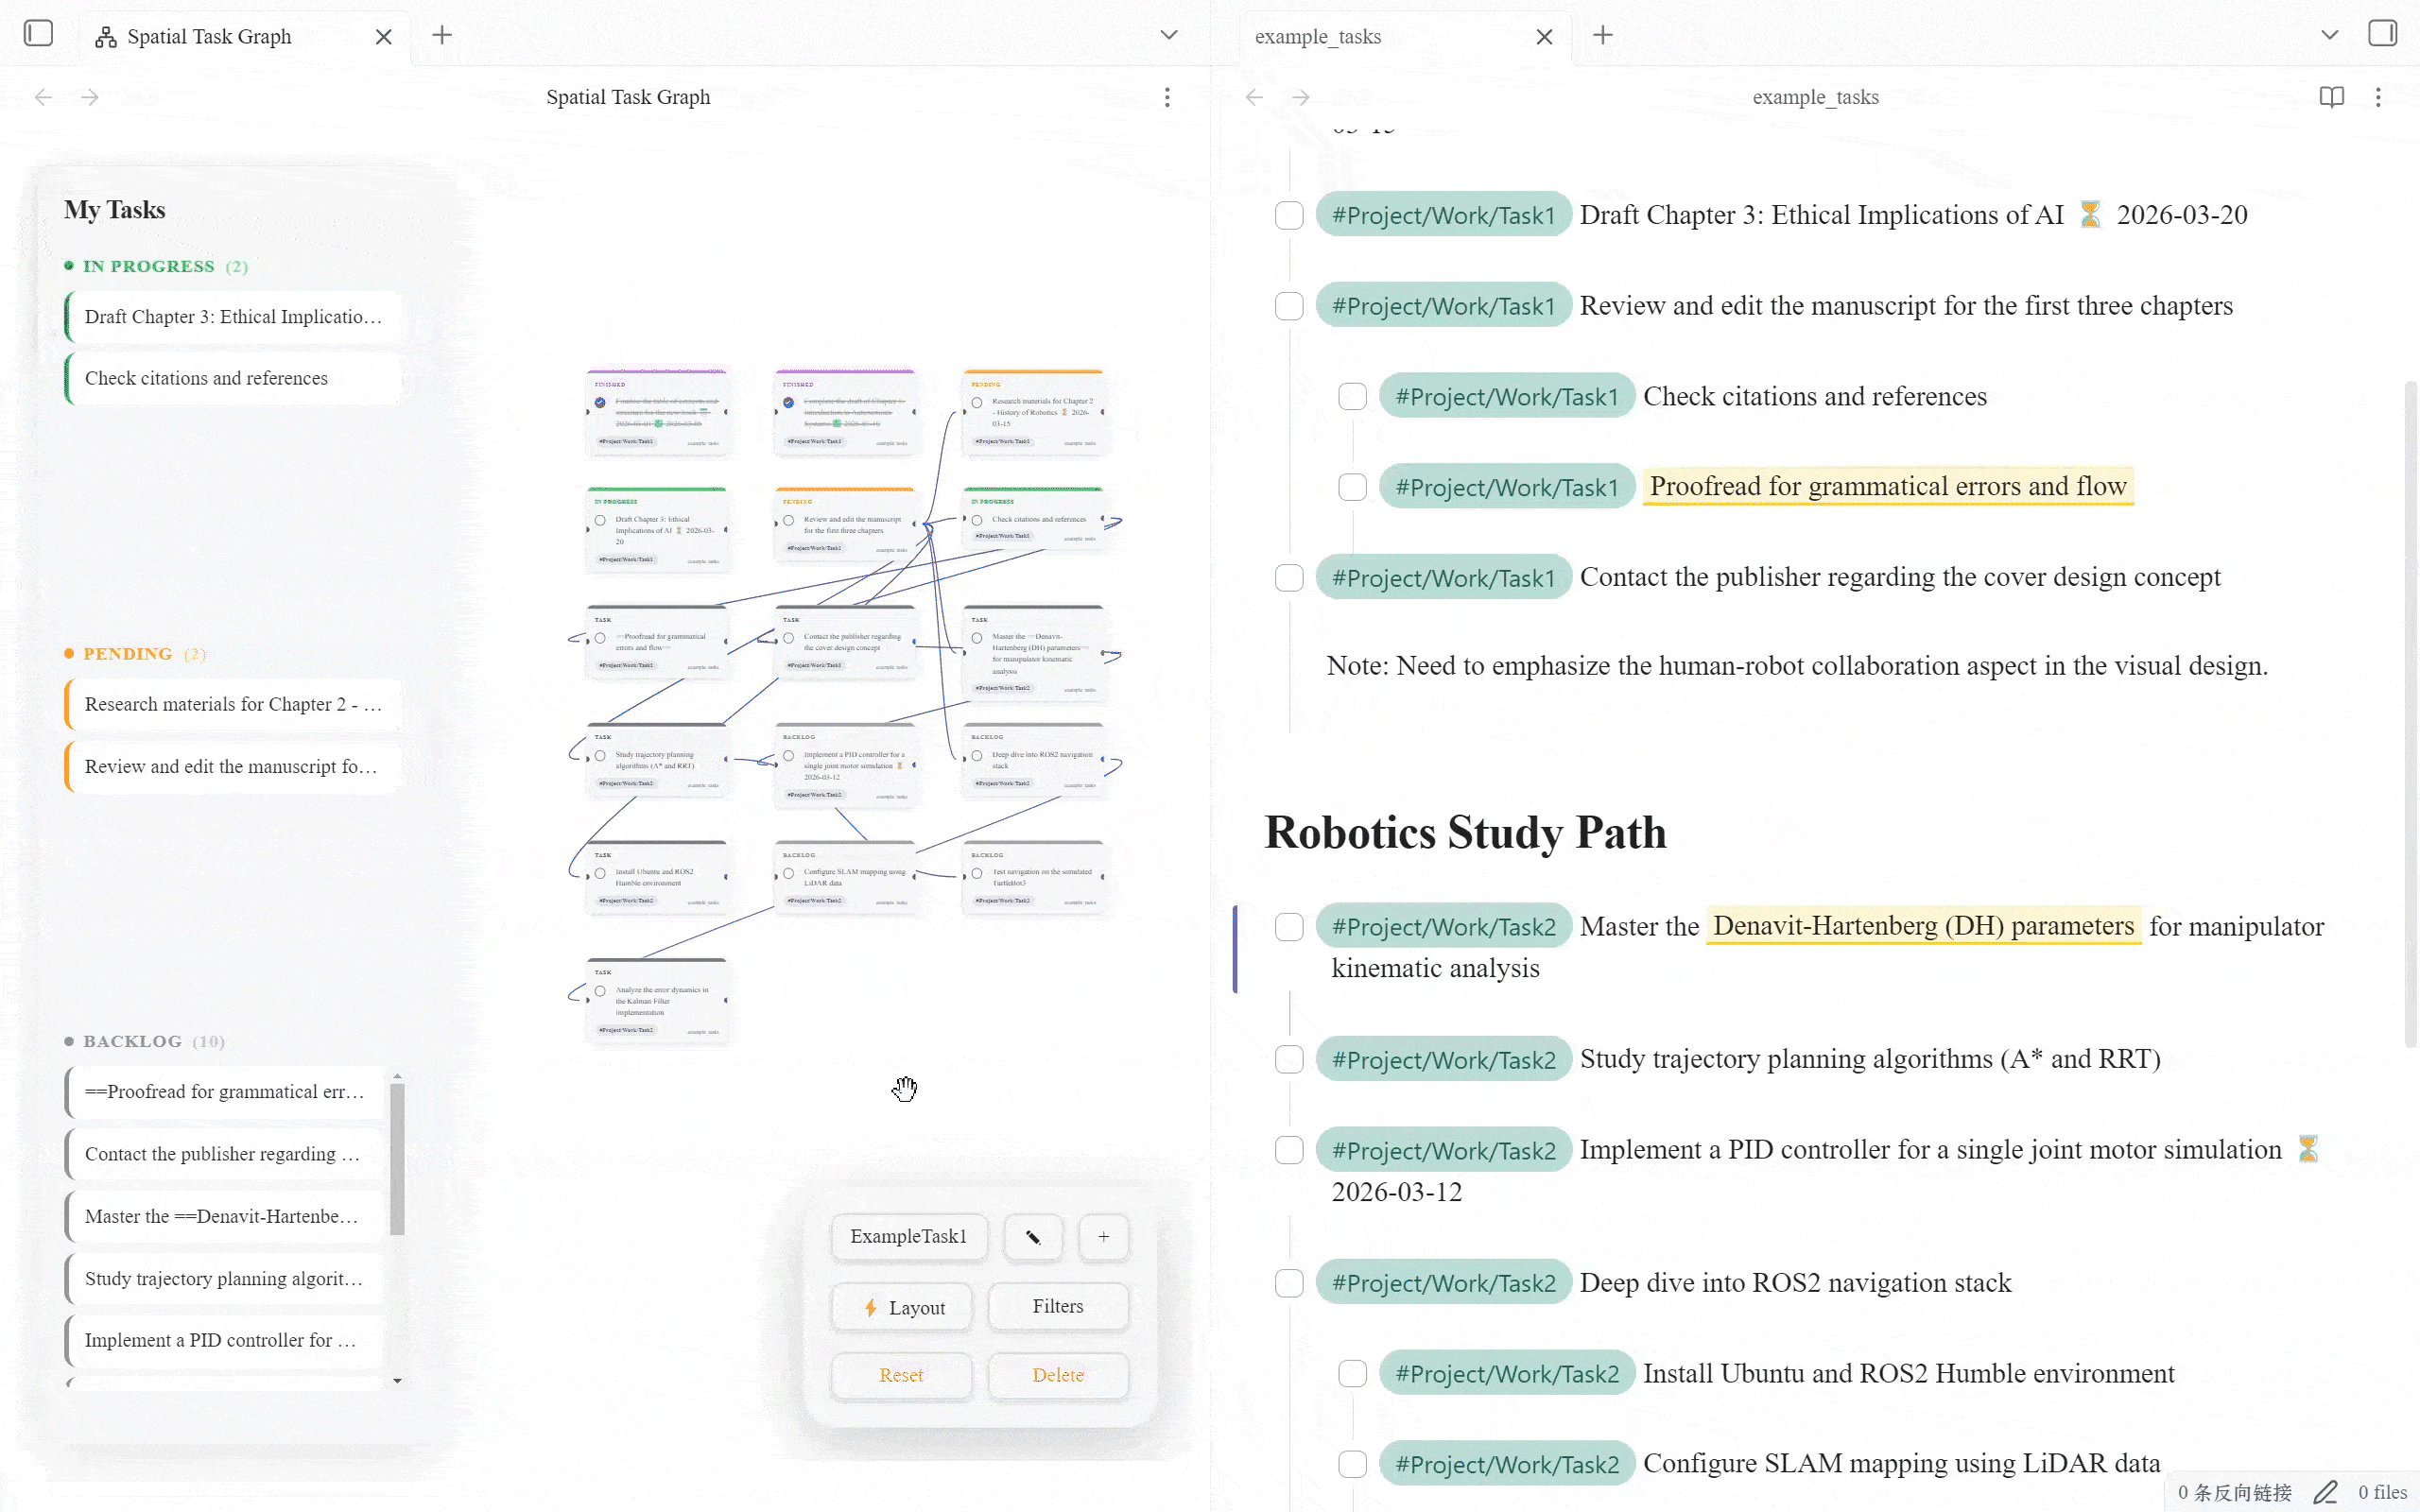Open the more options menu for example_tasks

pyautogui.click(x=2378, y=97)
